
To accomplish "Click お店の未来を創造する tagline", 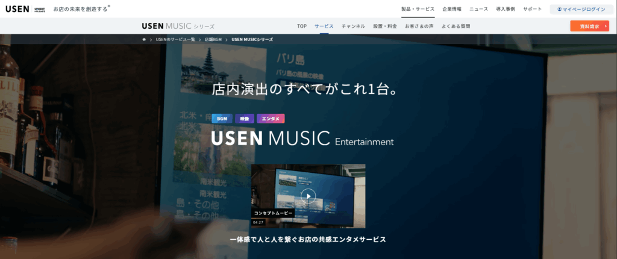I will [80, 9].
